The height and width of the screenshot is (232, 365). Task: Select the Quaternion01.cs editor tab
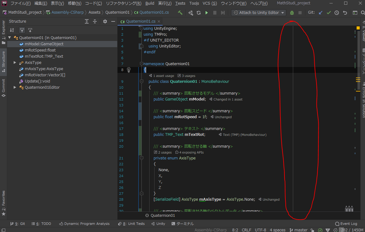tap(141, 21)
